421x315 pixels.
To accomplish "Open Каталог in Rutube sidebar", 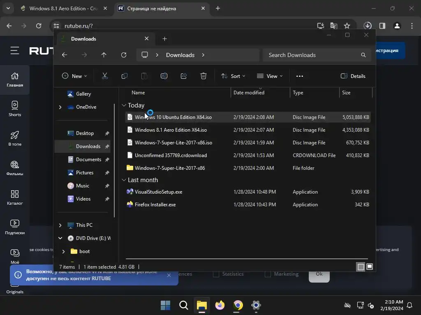I will tap(15, 197).
